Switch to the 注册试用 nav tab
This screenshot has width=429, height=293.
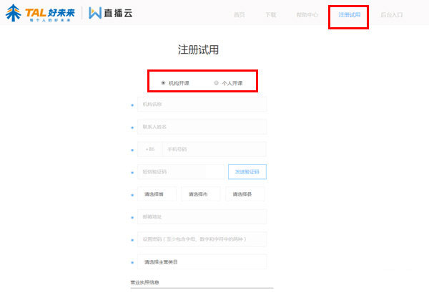pos(349,15)
